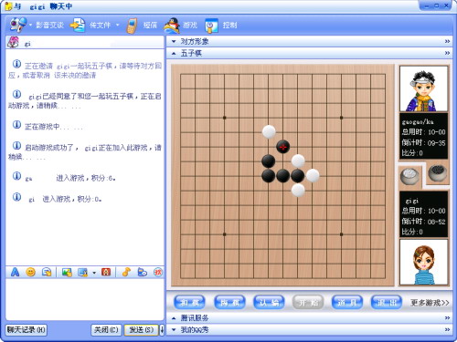Click the double chevron on 对方形象 bar
Viewport: 457px width, 342px height.
point(447,41)
